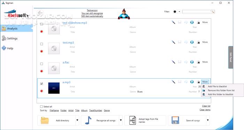This screenshot has height=130, width=244.
Task: Open More options for test.mp3
Action: click(x=205, y=42)
